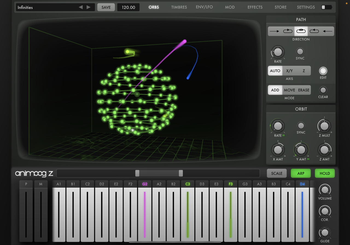
Task: Pick the reverse loop direction icon
Action: coord(314,31)
